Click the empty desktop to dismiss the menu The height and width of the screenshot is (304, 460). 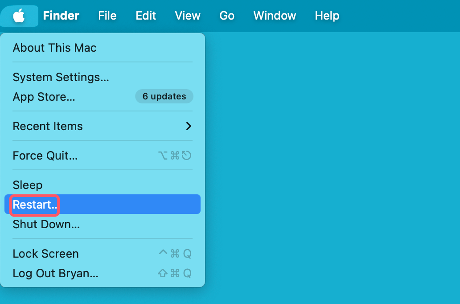[x=334, y=178]
